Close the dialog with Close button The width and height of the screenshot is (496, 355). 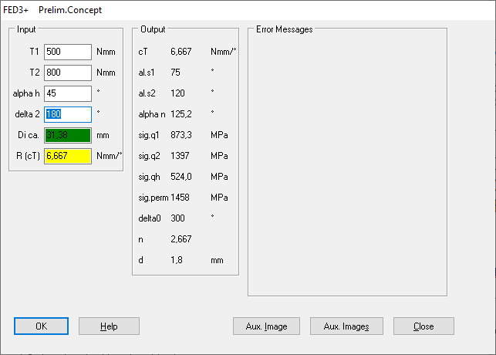(423, 326)
